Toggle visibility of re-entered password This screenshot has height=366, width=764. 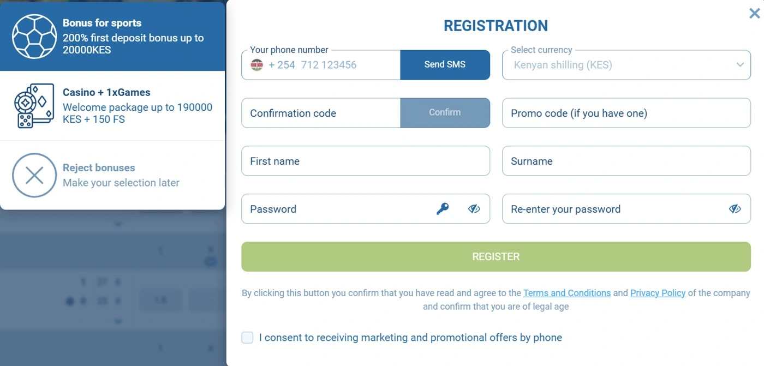click(735, 209)
